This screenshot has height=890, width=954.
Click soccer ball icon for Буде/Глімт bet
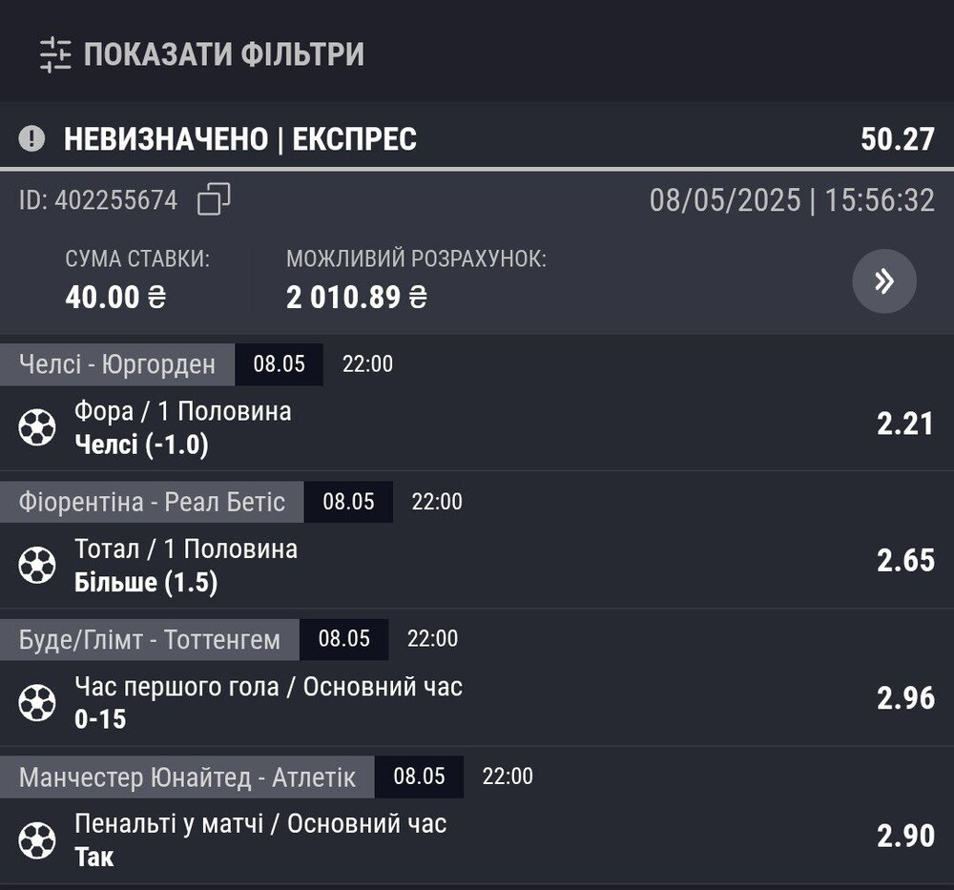(x=37, y=703)
